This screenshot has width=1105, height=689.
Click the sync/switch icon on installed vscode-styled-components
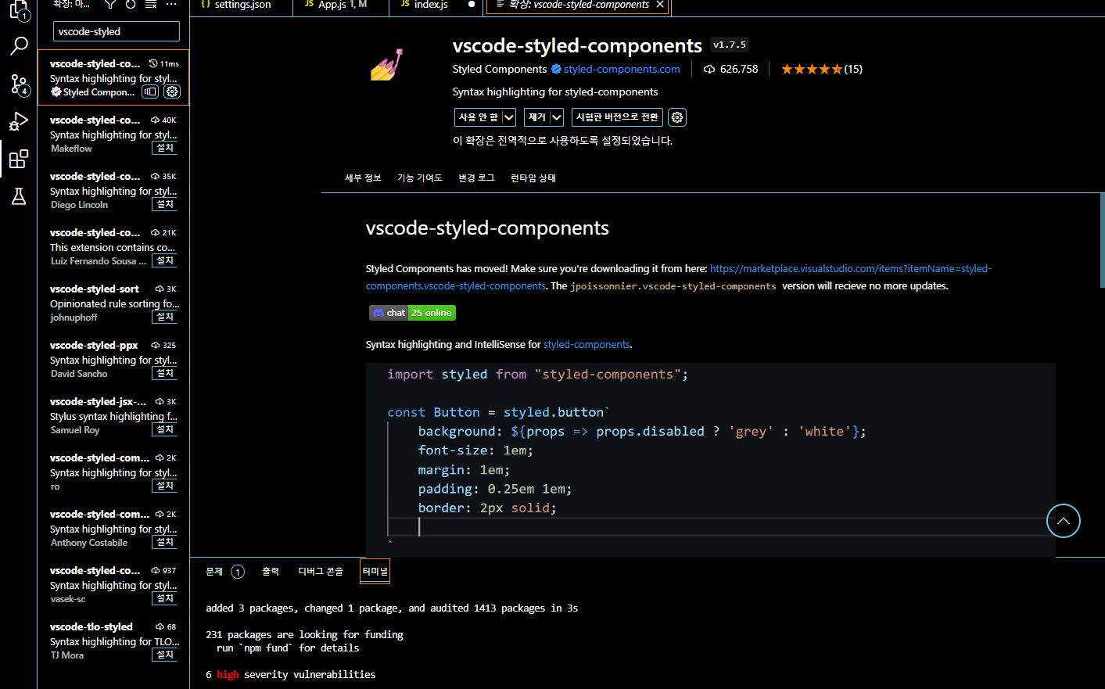tap(150, 92)
